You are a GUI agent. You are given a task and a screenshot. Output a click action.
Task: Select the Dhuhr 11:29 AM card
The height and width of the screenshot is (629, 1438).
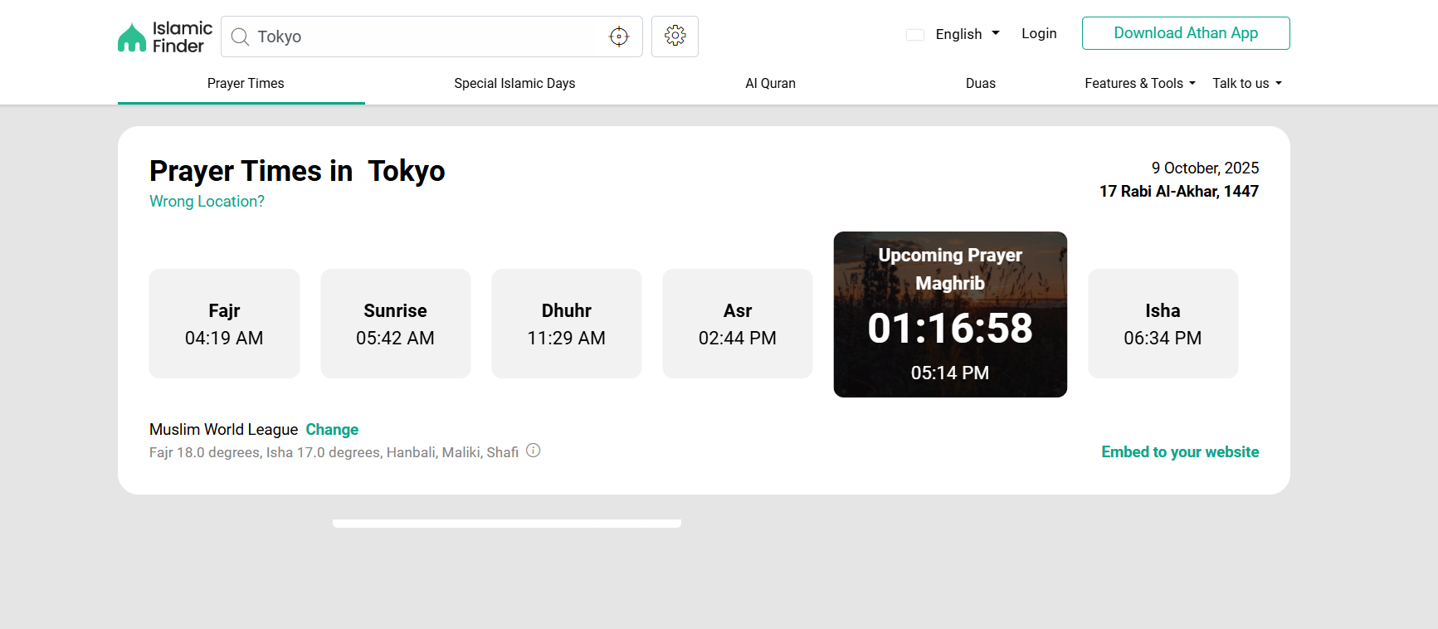[x=567, y=324]
